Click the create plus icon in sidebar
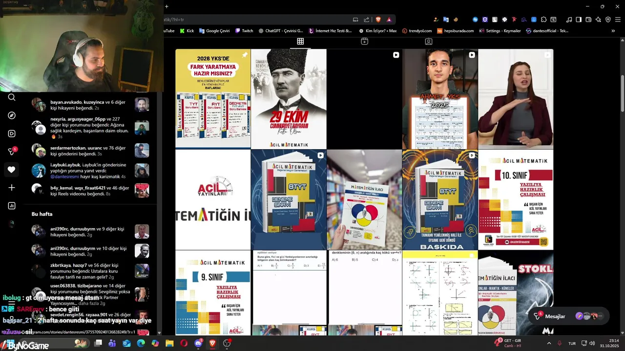 (12, 188)
